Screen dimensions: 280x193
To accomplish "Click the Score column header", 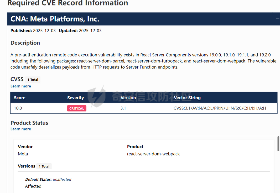I will (20, 98).
